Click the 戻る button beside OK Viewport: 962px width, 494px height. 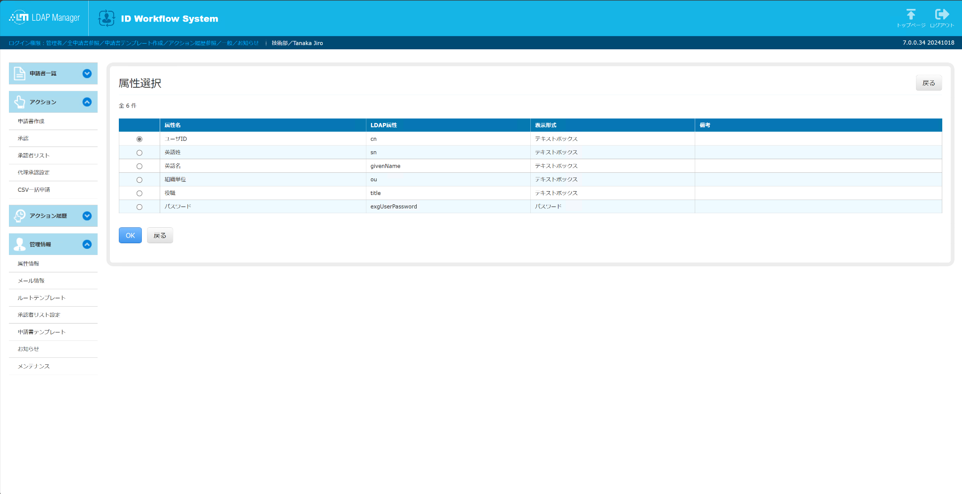(x=160, y=235)
